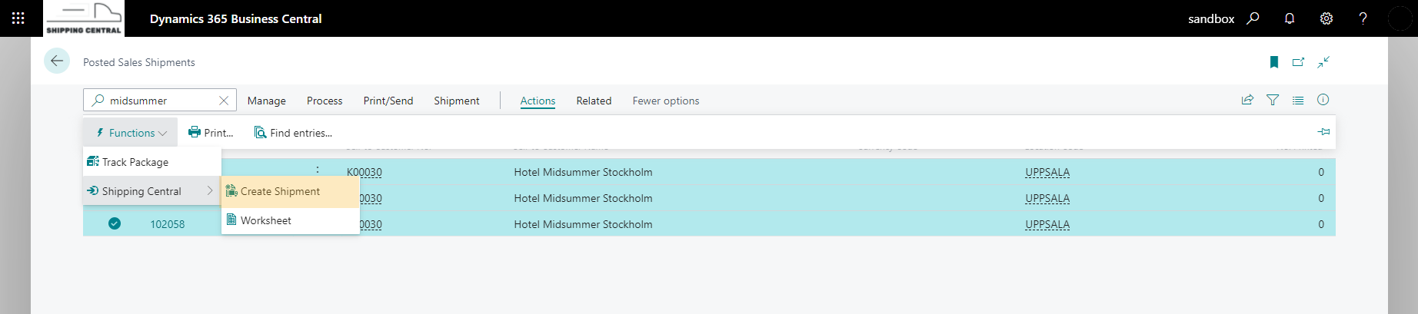Screen dimensions: 1418x314
Task: Clear the midsummer search box
Action: pos(224,101)
